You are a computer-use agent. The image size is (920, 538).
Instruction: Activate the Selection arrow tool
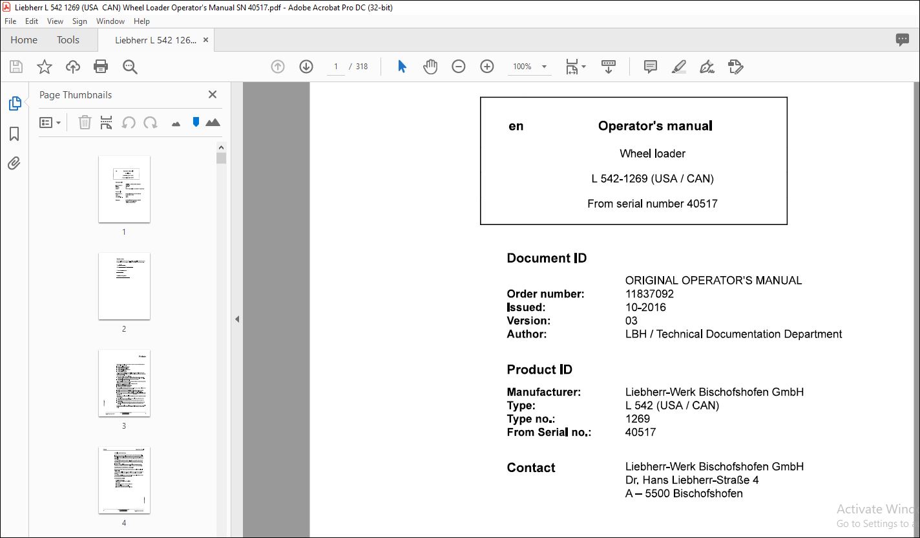pos(402,67)
